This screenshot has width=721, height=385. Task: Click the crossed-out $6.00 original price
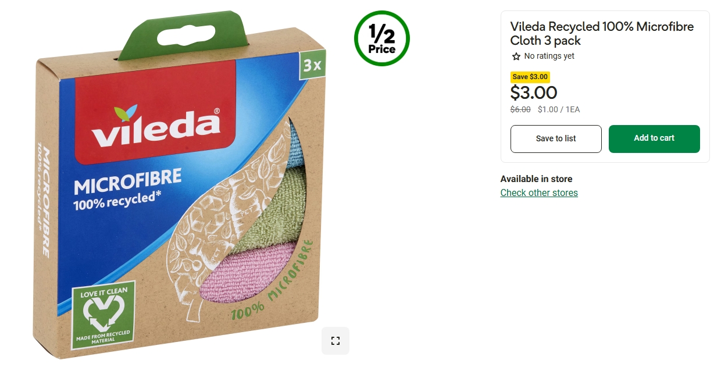(x=520, y=109)
